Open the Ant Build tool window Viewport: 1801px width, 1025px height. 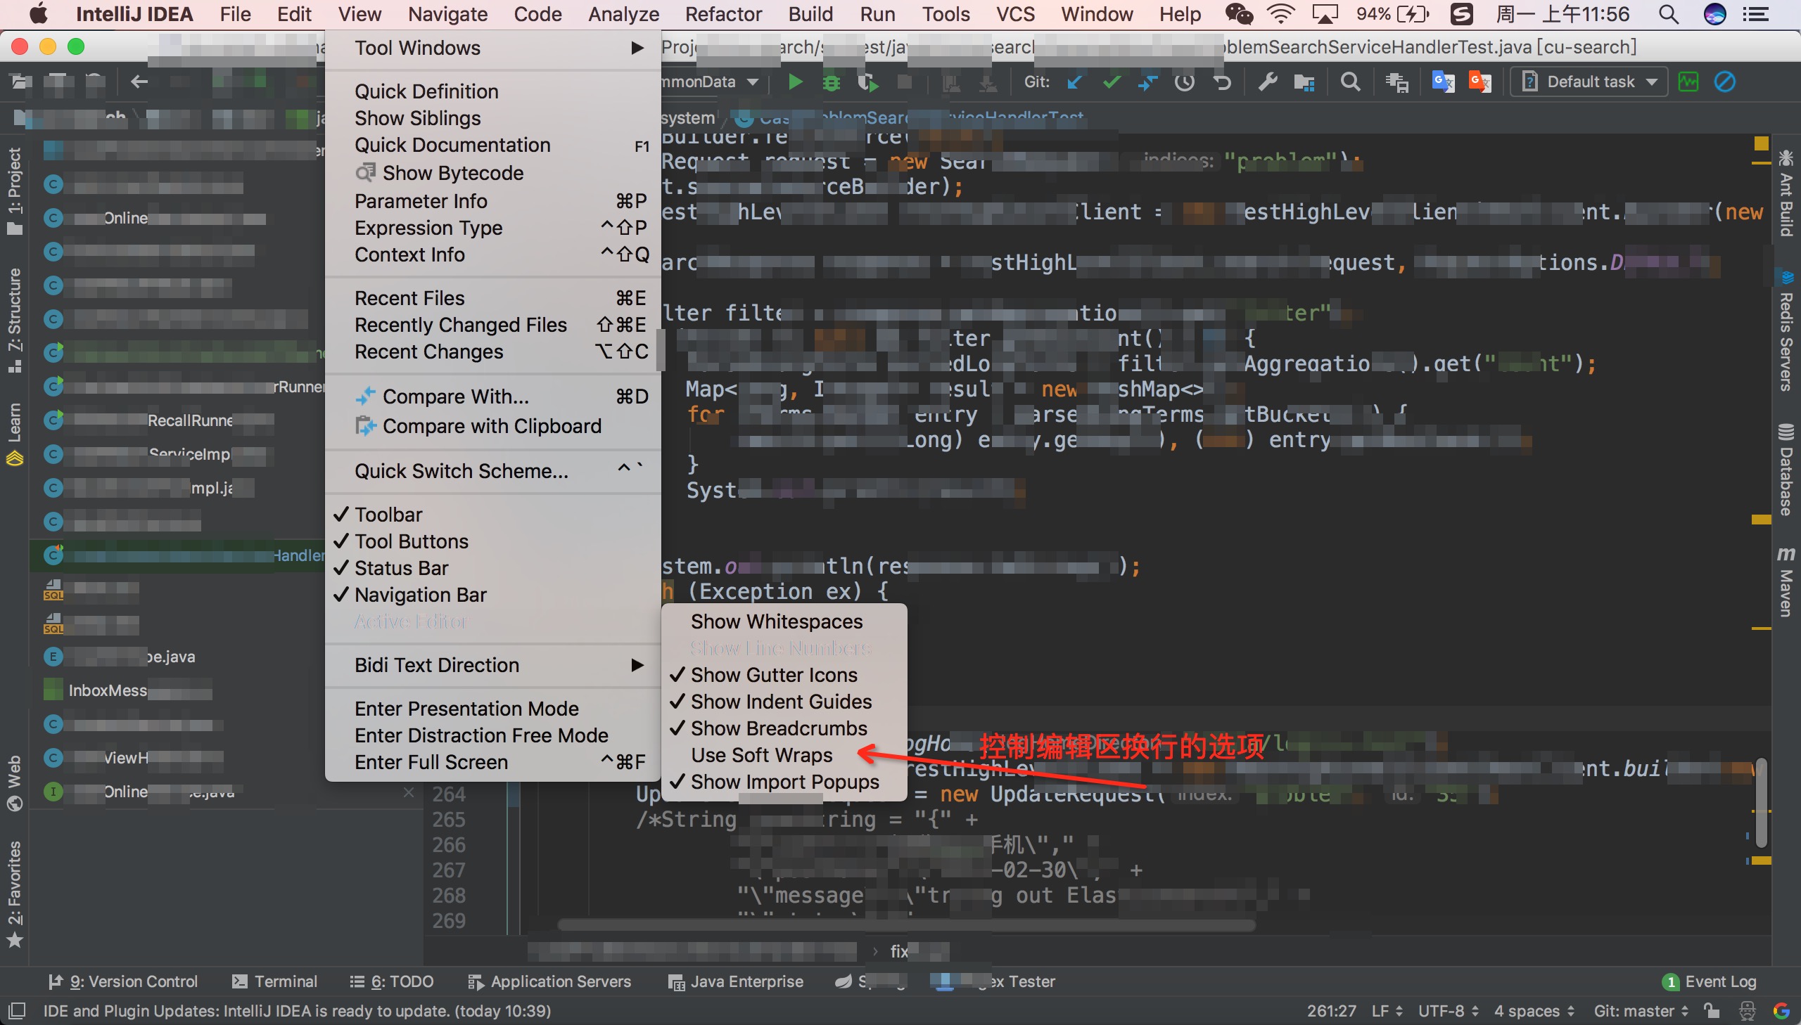1786,193
